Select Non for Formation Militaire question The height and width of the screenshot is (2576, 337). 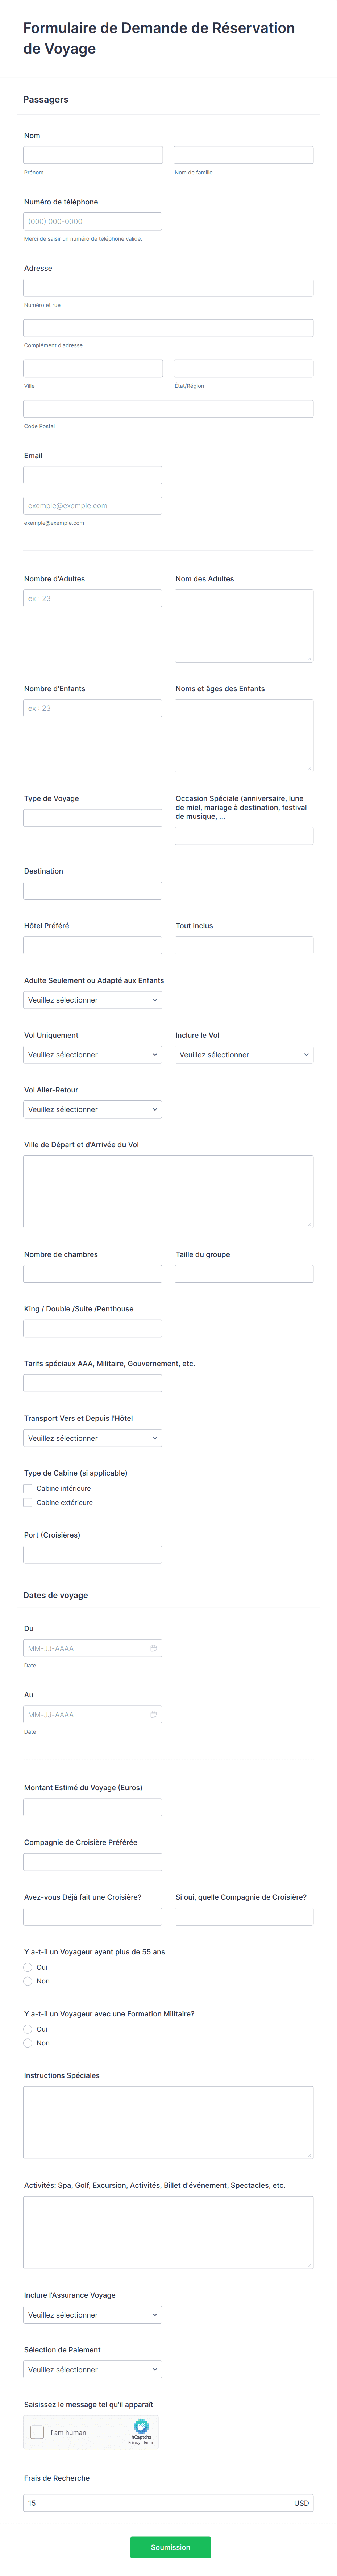point(28,2043)
